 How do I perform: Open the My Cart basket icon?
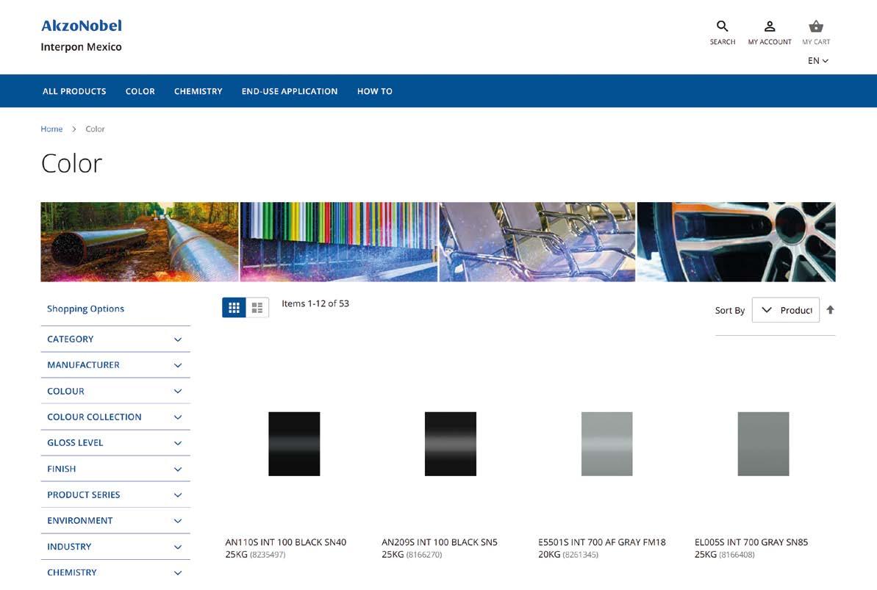tap(816, 26)
